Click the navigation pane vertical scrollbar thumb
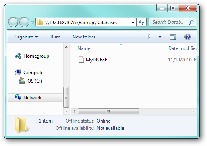The image size is (207, 146). coord(66,97)
